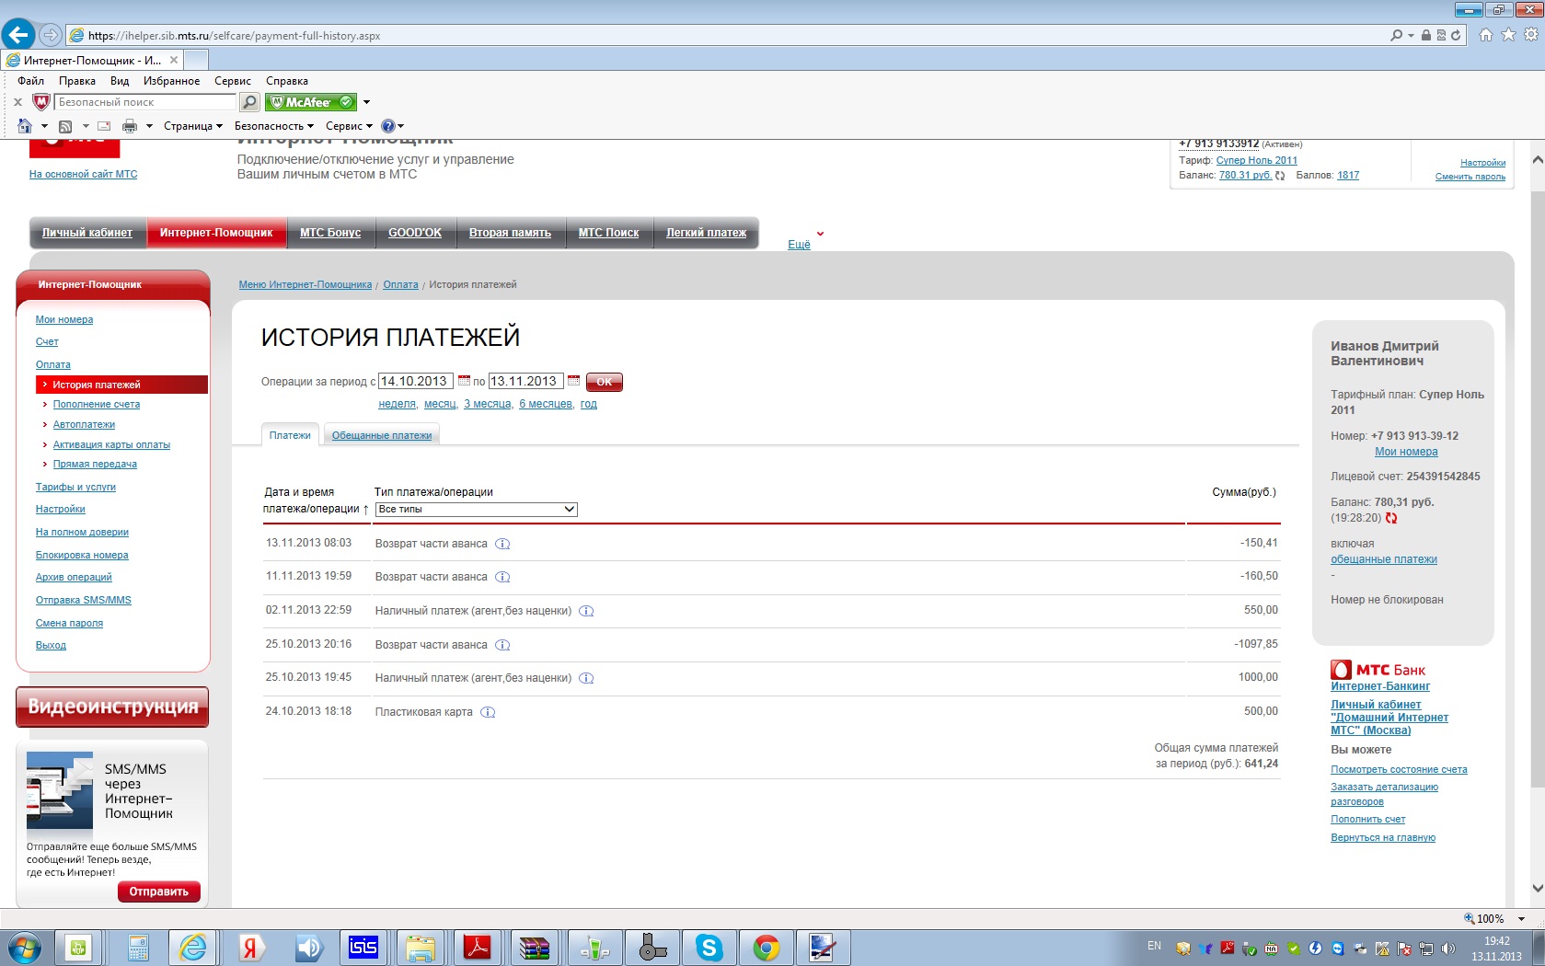Open Skype from the taskbar

pyautogui.click(x=709, y=947)
